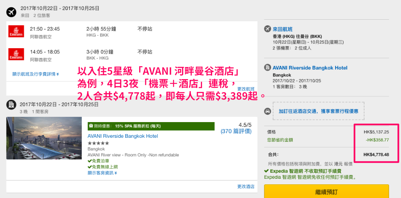The width and height of the screenshot is (401, 198).
Task: Click the Emirates logo for 21:50 flight
Action: [16, 31]
